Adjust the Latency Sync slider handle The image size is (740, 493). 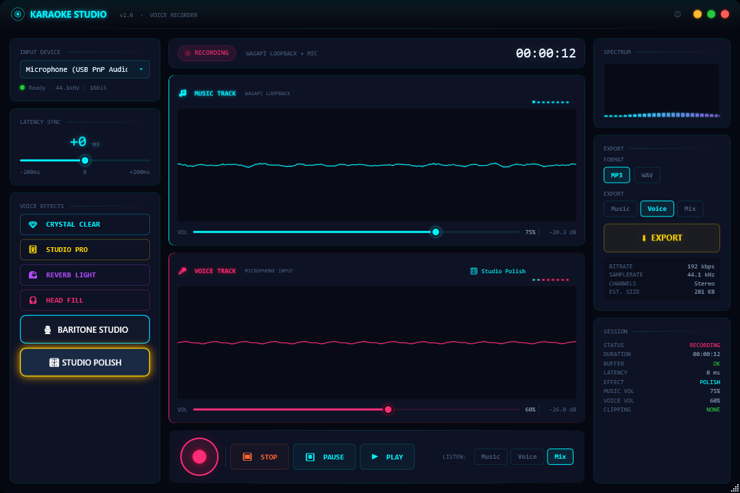85,160
